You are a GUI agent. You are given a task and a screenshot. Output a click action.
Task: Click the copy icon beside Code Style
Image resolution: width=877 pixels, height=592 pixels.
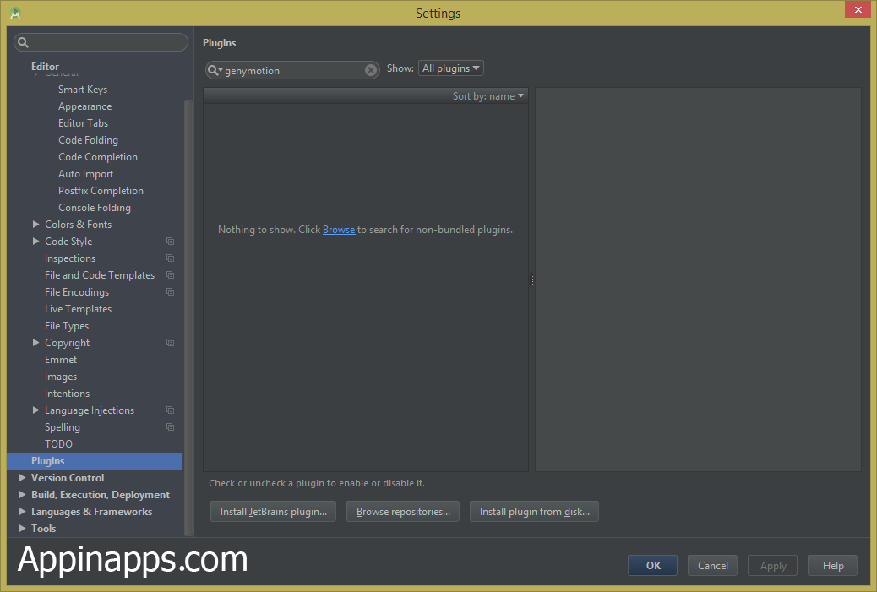tap(170, 242)
